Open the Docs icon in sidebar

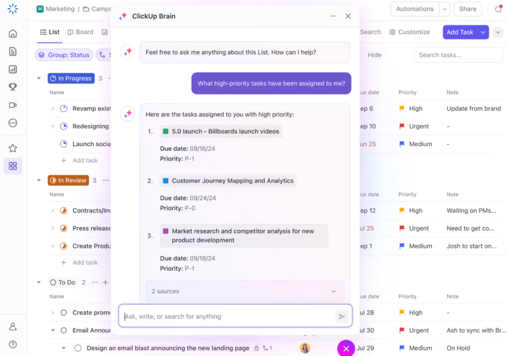tap(13, 52)
